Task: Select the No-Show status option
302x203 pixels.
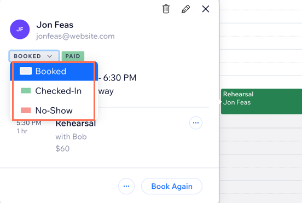Action: 54,111
